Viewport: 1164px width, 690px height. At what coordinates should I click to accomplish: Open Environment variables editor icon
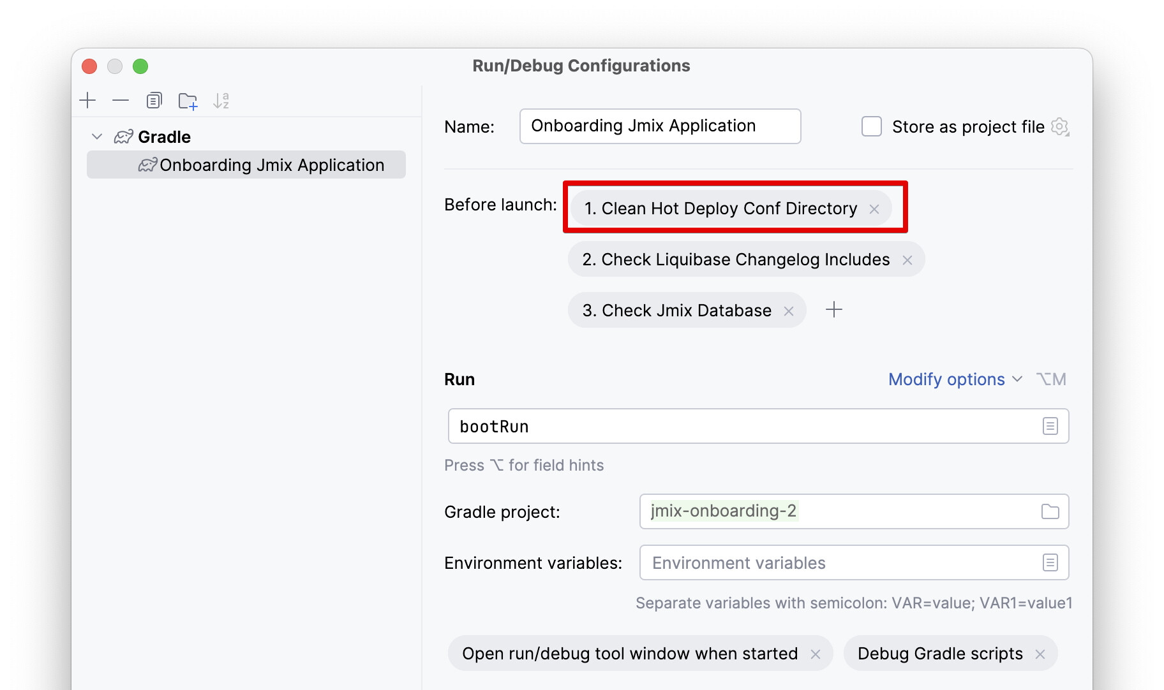(x=1050, y=562)
